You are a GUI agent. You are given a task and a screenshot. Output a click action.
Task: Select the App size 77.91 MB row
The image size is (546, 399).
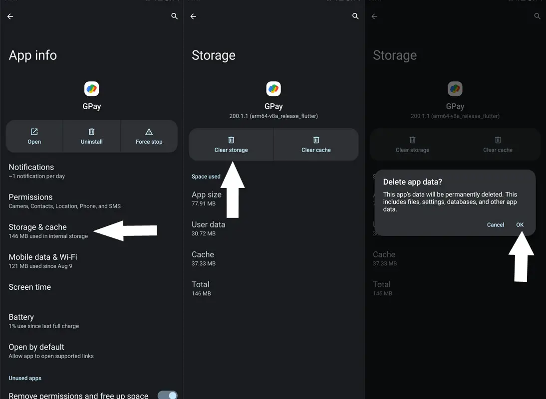[273, 199]
